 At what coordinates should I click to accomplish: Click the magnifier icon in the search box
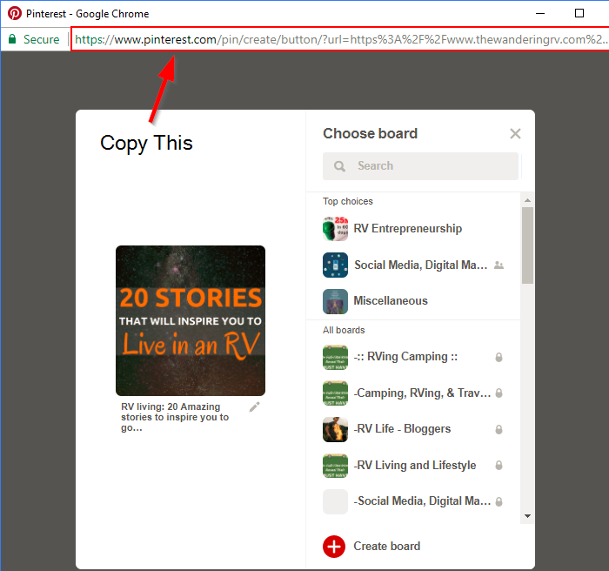339,166
